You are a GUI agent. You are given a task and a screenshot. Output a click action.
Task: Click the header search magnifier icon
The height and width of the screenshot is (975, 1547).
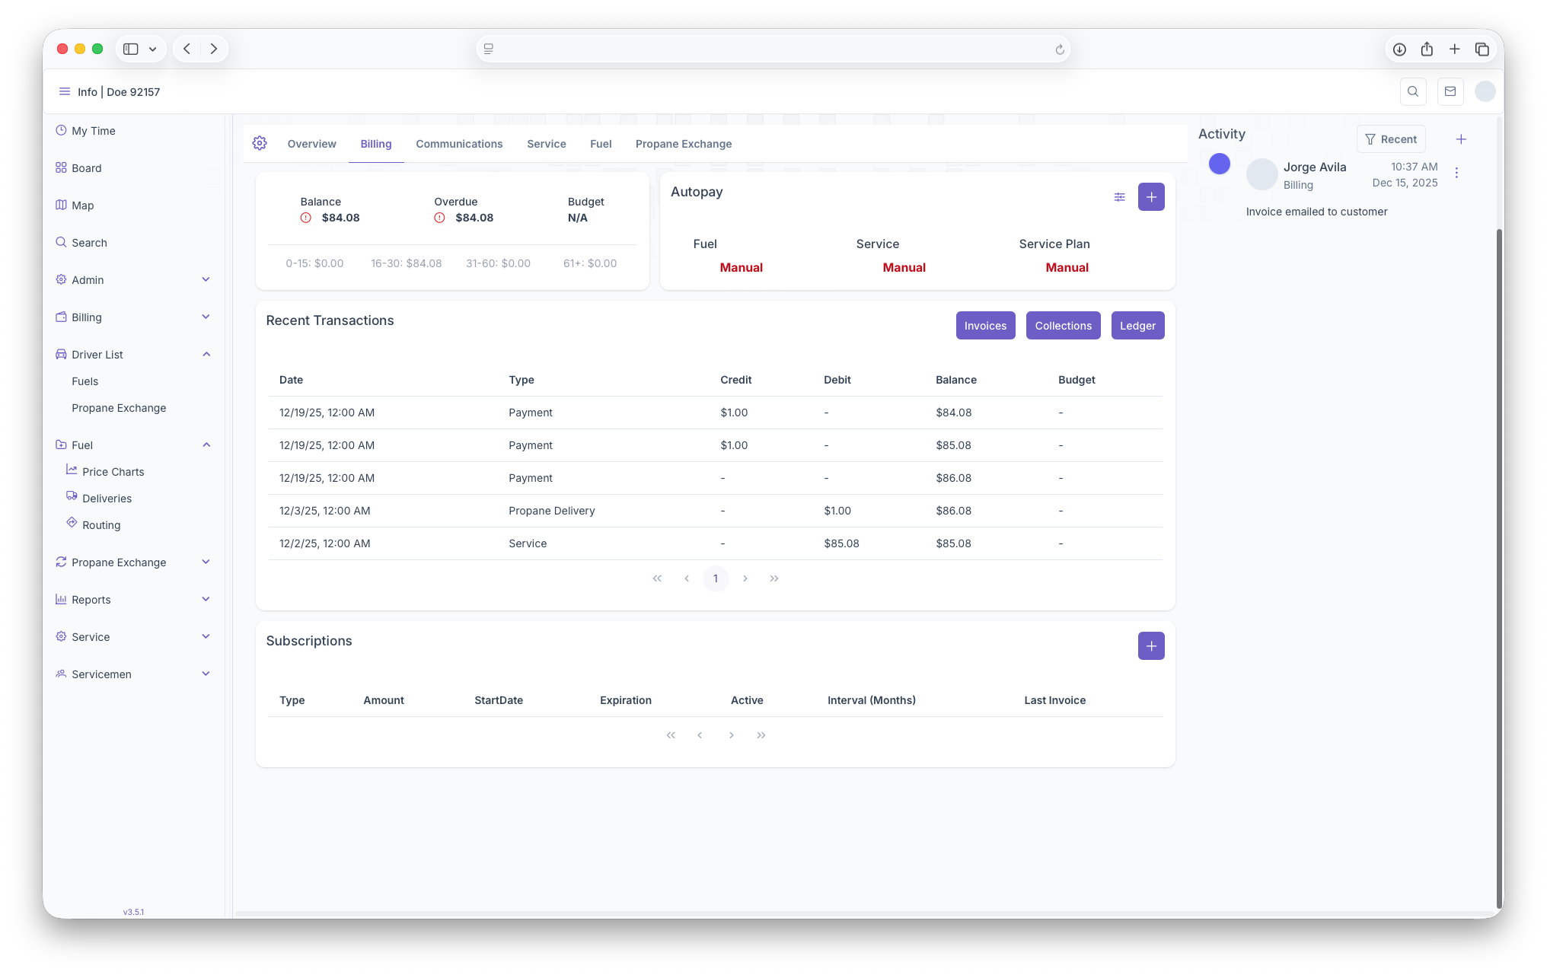click(x=1413, y=91)
